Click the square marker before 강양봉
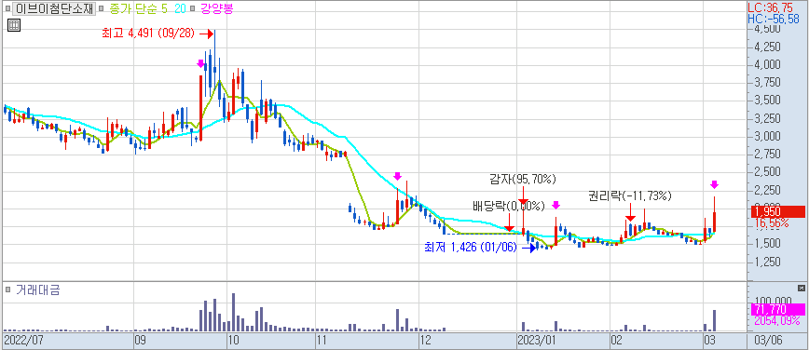The height and width of the screenshot is (350, 809). [192, 8]
